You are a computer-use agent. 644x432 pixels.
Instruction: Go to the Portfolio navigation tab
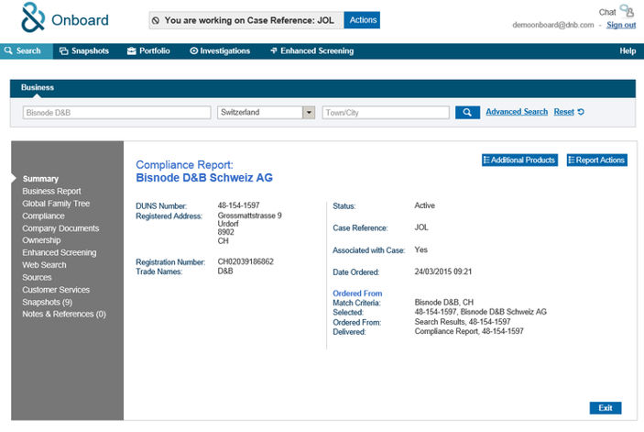(148, 51)
